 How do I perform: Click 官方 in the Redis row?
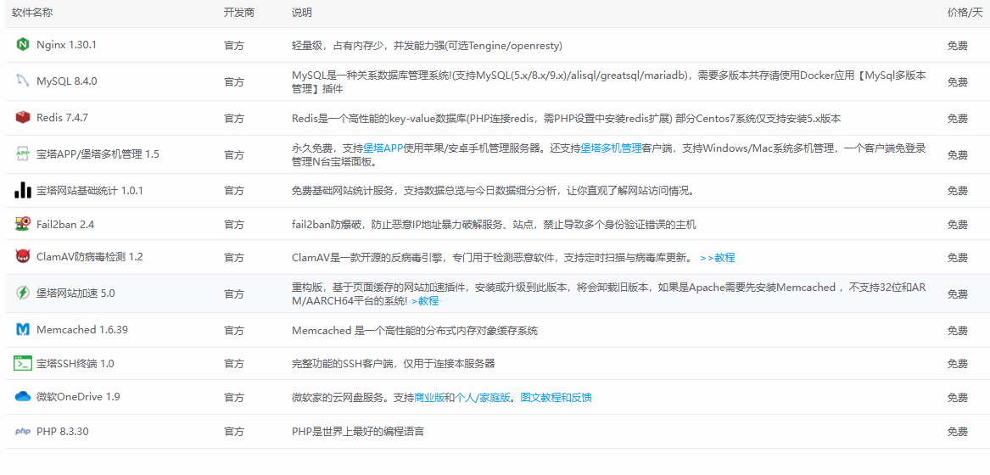234,119
